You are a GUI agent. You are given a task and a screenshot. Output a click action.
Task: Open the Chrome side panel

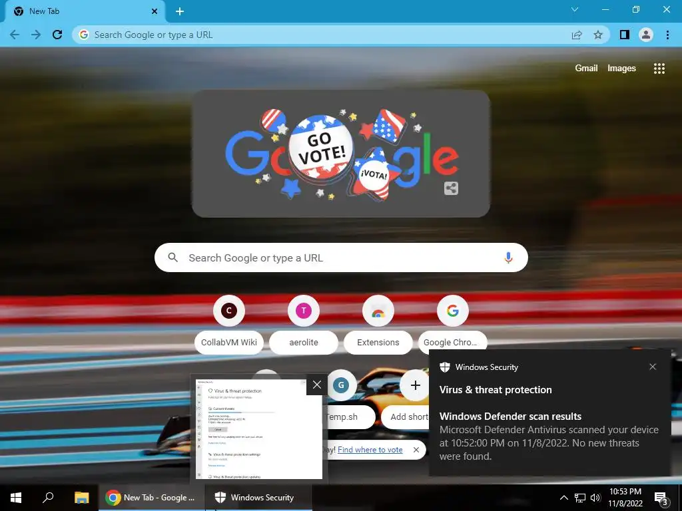point(625,35)
